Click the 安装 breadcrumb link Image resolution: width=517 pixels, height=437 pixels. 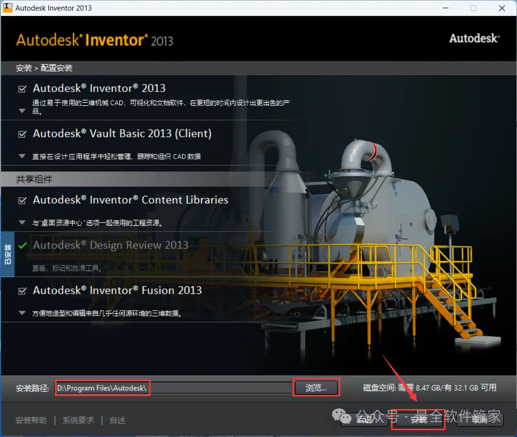pyautogui.click(x=24, y=68)
